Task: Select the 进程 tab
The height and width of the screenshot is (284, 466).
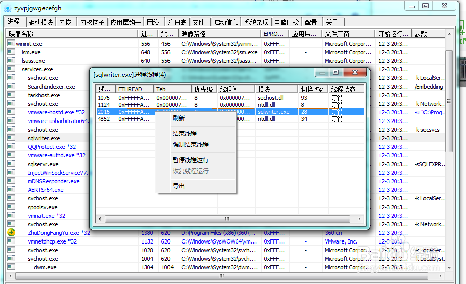Action: click(14, 21)
